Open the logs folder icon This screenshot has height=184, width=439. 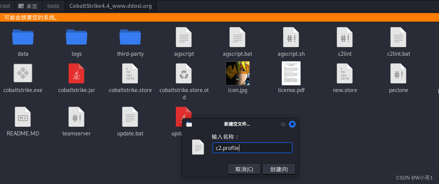coord(77,37)
